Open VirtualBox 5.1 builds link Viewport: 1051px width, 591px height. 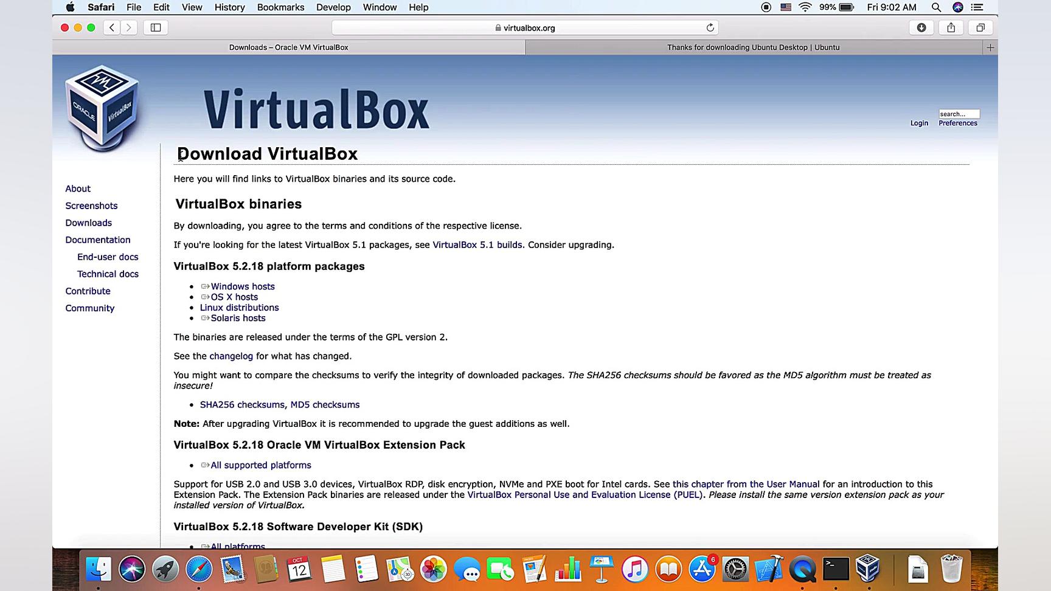click(477, 244)
